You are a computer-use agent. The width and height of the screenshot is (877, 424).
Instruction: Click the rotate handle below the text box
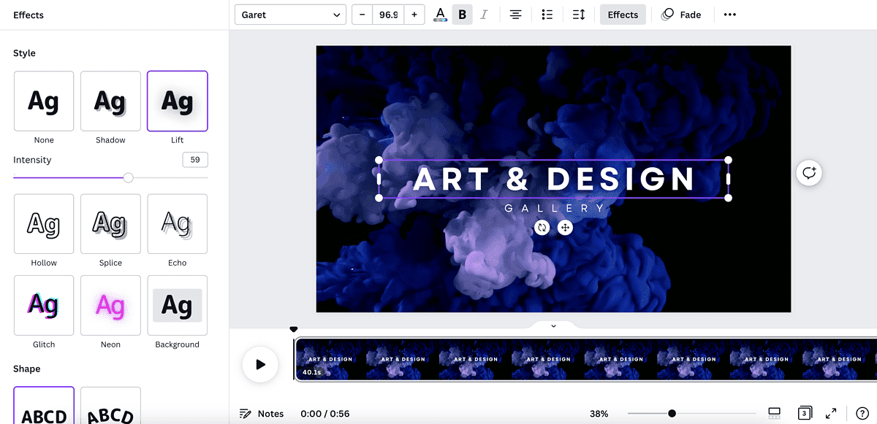[x=541, y=227]
